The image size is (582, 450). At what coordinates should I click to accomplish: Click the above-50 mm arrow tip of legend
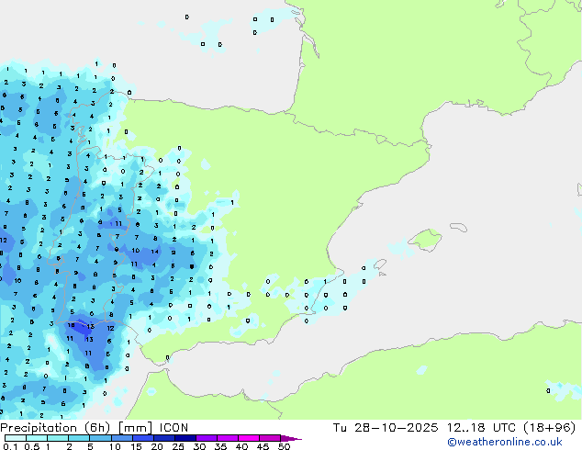291,438
